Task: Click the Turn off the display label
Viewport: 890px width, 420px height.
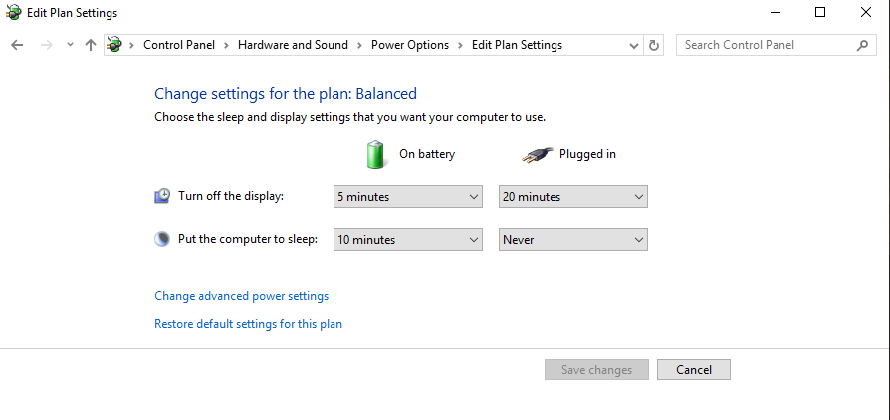Action: pyautogui.click(x=231, y=196)
